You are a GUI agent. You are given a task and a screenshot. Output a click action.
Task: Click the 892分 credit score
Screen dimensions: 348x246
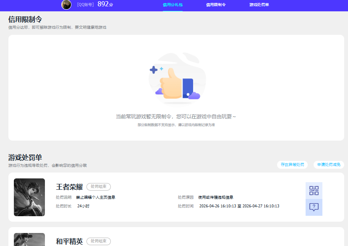[x=105, y=4]
